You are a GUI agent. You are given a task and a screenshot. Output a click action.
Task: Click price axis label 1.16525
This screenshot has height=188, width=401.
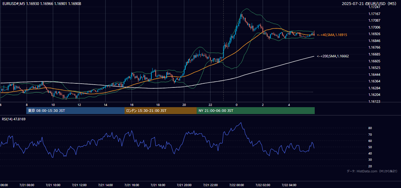(x=374, y=68)
